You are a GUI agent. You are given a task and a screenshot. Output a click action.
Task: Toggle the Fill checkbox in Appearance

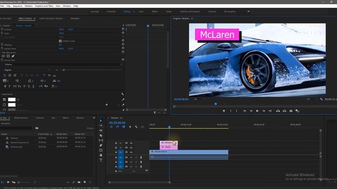4,99
